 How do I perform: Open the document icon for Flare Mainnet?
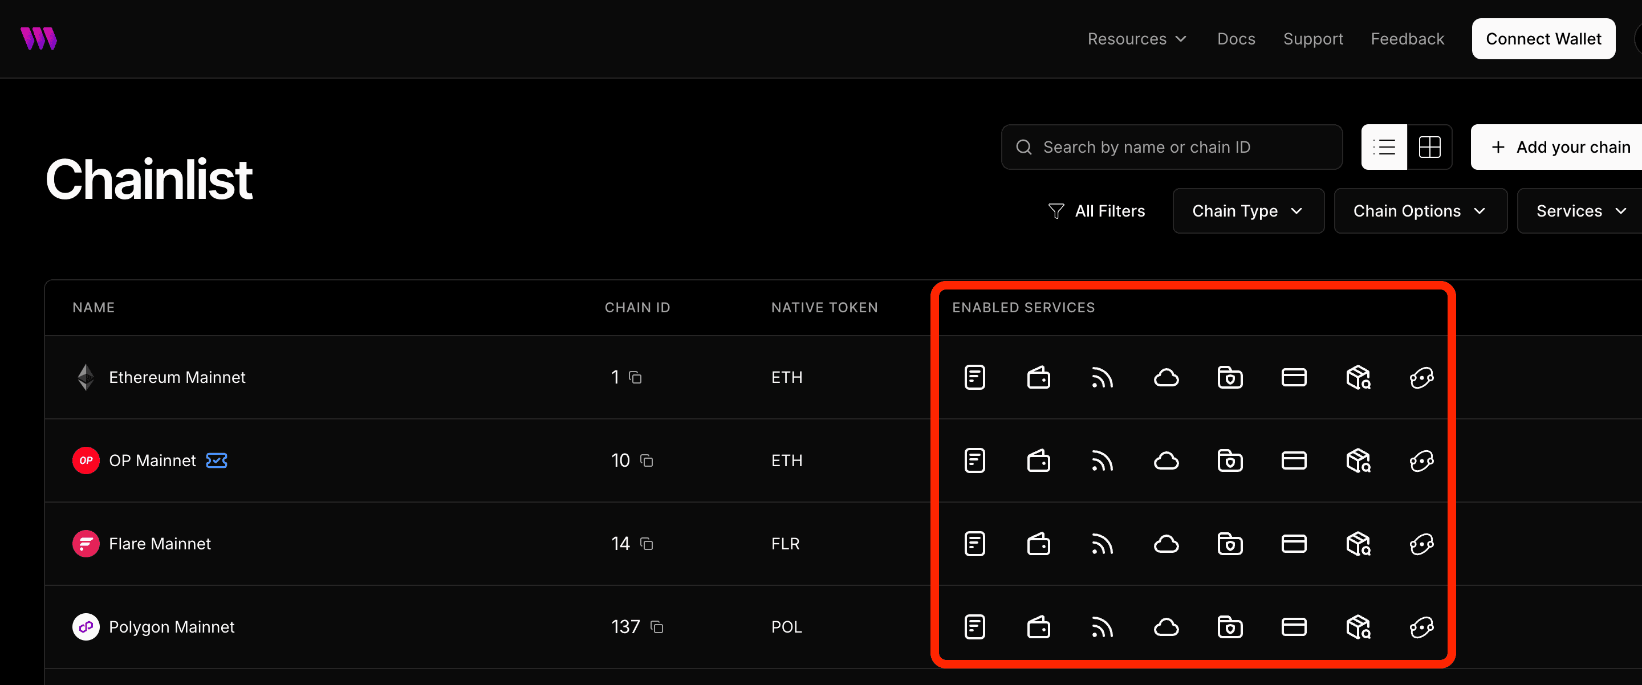974,544
